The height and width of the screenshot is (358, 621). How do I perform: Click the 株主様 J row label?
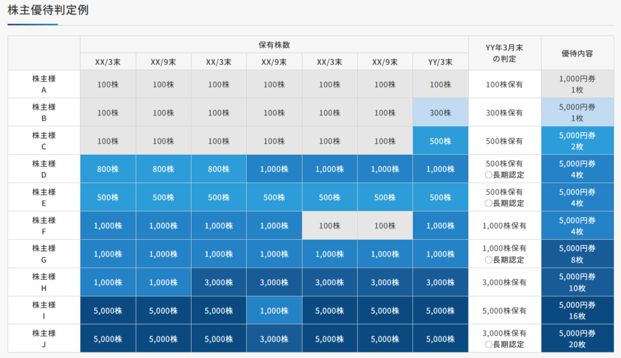(44, 339)
